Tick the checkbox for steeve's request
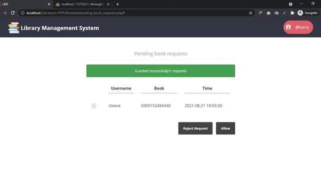 coord(94,105)
